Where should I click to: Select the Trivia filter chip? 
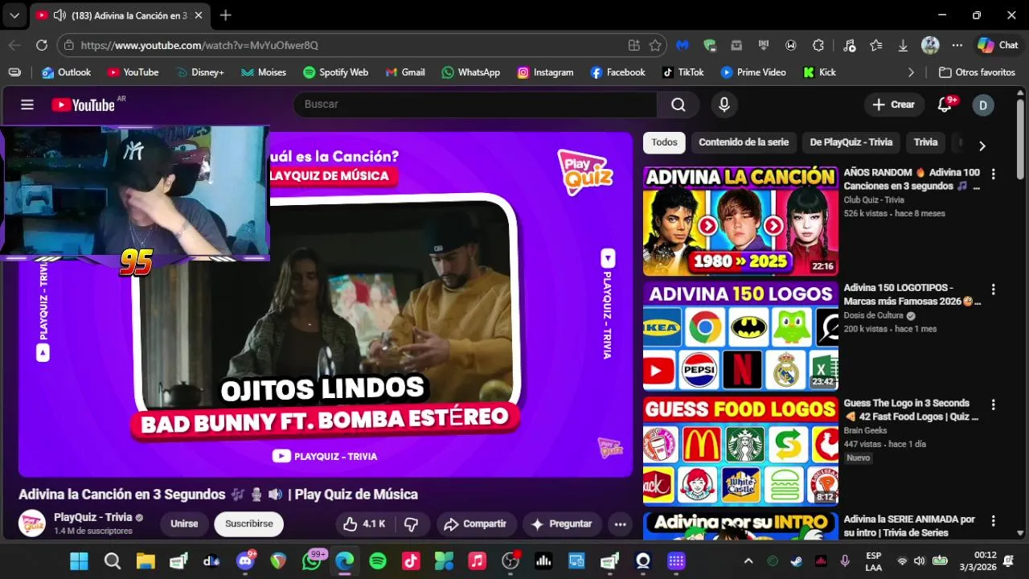tap(925, 142)
